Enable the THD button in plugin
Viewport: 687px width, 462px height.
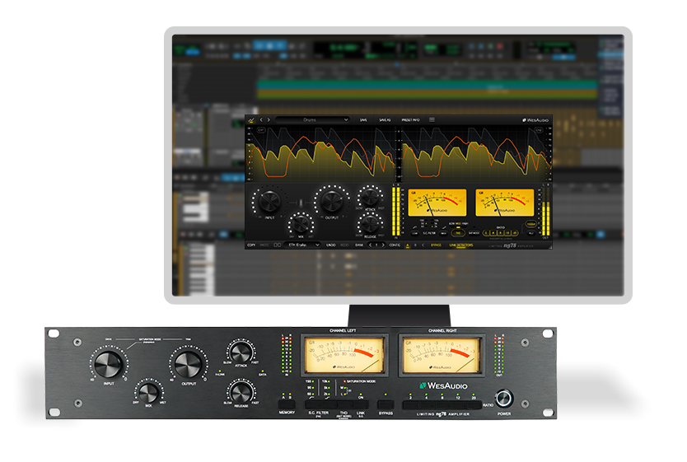pyautogui.click(x=458, y=233)
